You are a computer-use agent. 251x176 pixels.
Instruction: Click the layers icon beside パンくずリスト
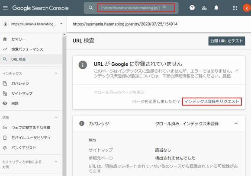coord(5,148)
